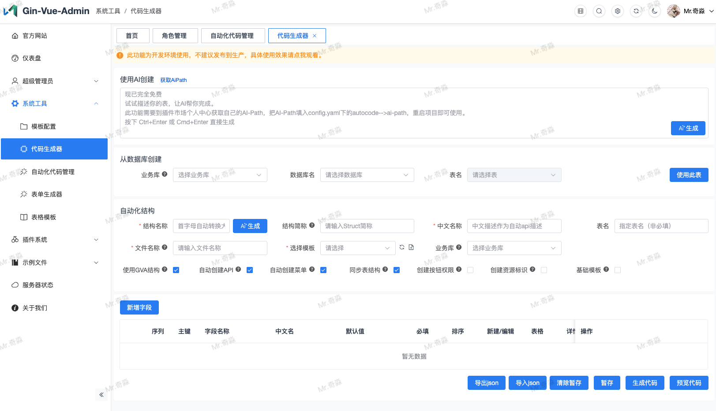Click the 生成代码 button
The image size is (716, 411).
click(x=645, y=383)
